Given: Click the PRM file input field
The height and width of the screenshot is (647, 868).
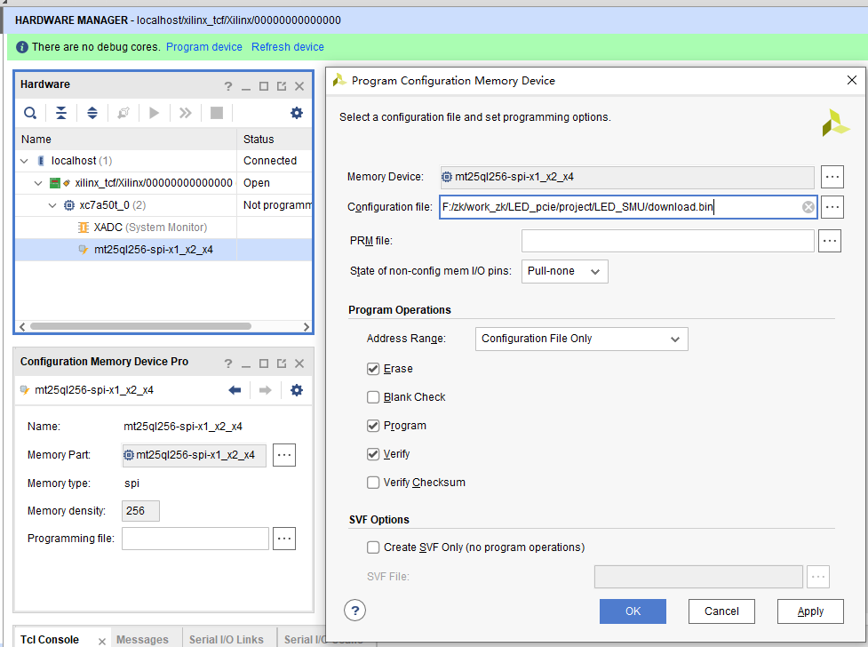Looking at the screenshot, I should [667, 241].
